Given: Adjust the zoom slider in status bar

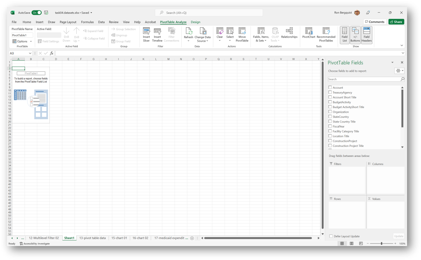Looking at the screenshot, I should pos(382,243).
